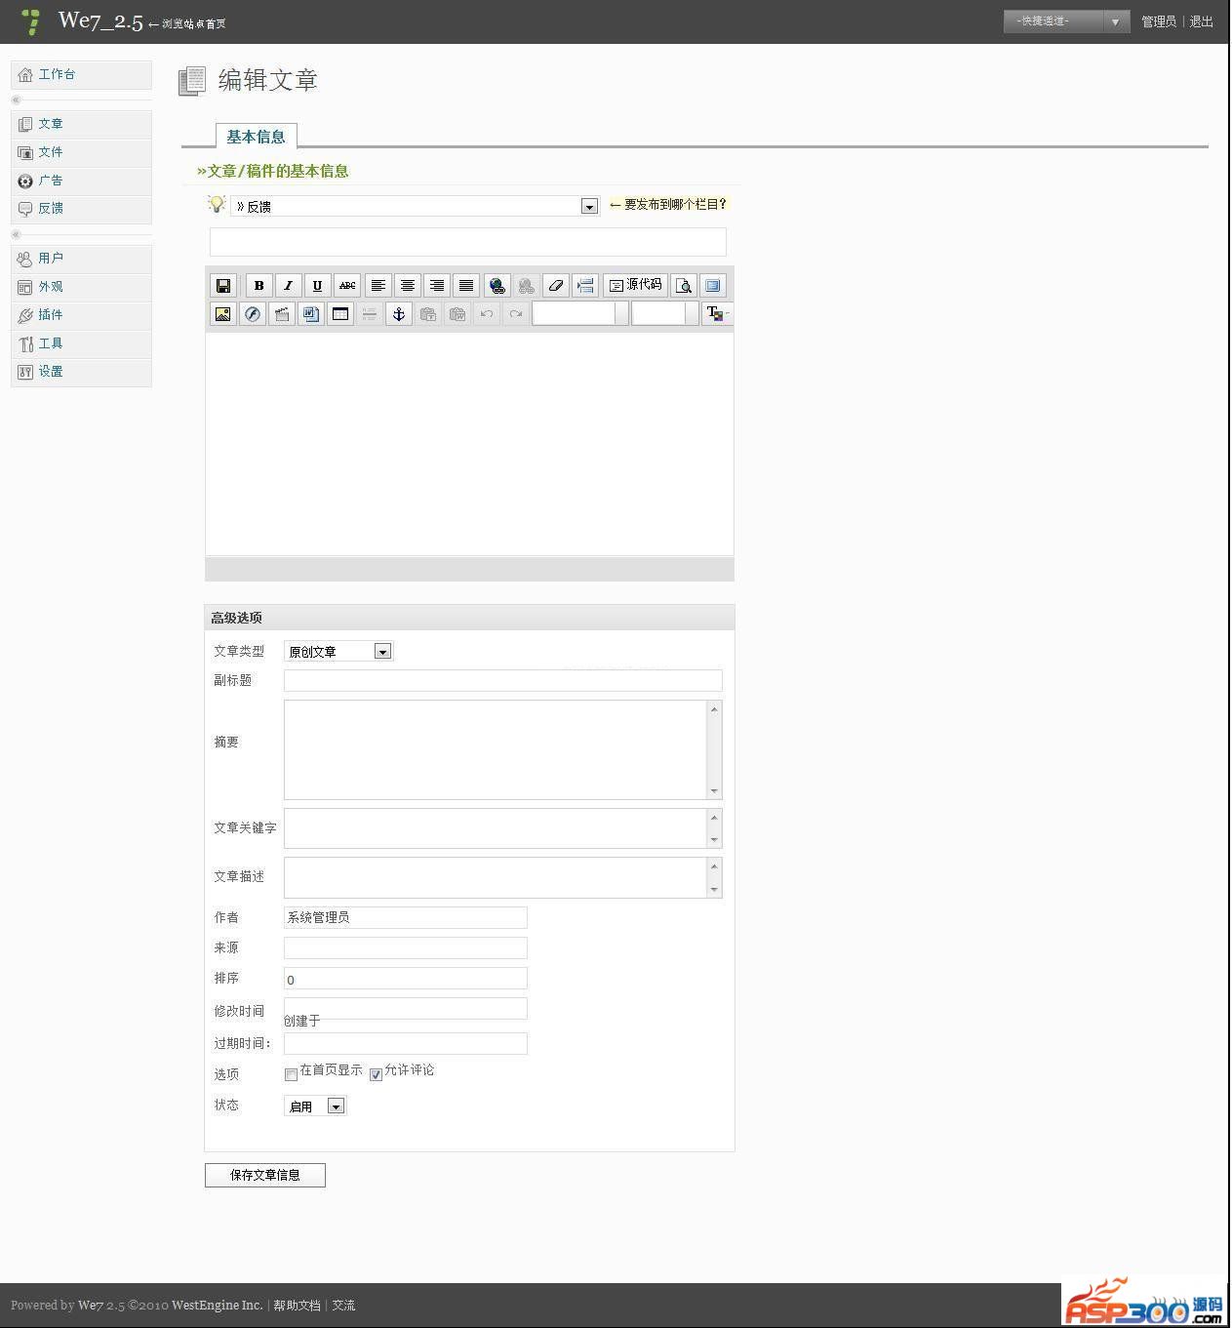1232x1328 pixels.
Task: Click the 来源 input field
Action: click(406, 947)
